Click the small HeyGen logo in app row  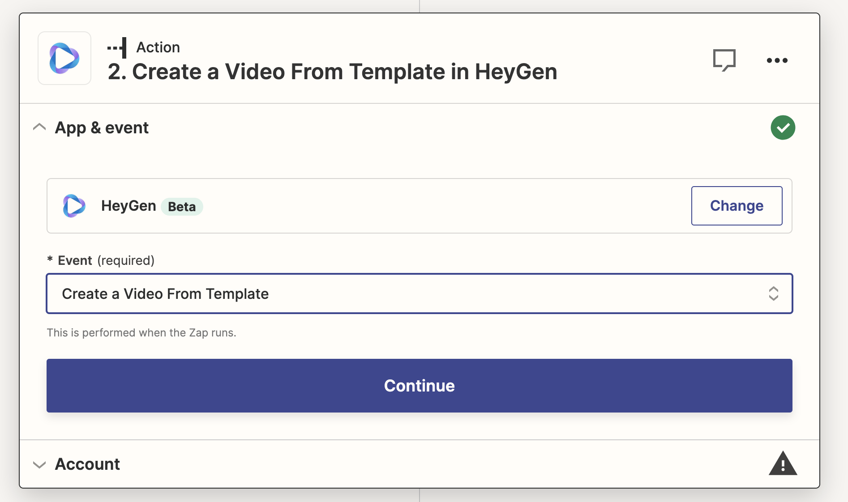tap(74, 206)
